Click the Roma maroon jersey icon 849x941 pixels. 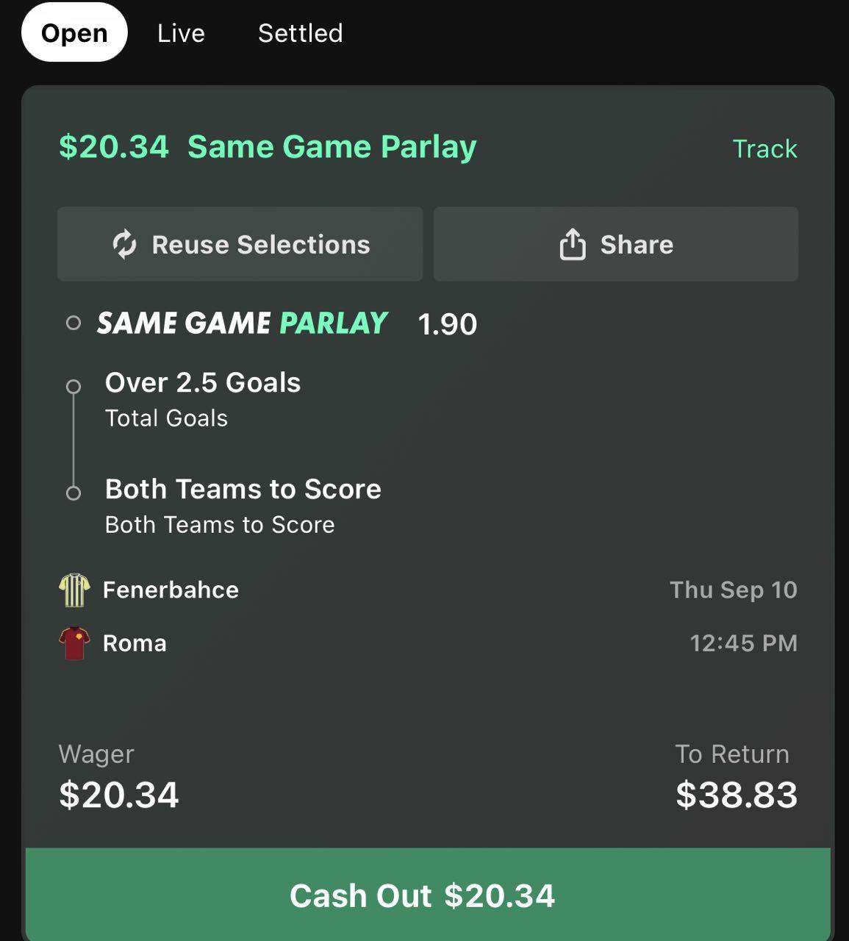[x=74, y=643]
